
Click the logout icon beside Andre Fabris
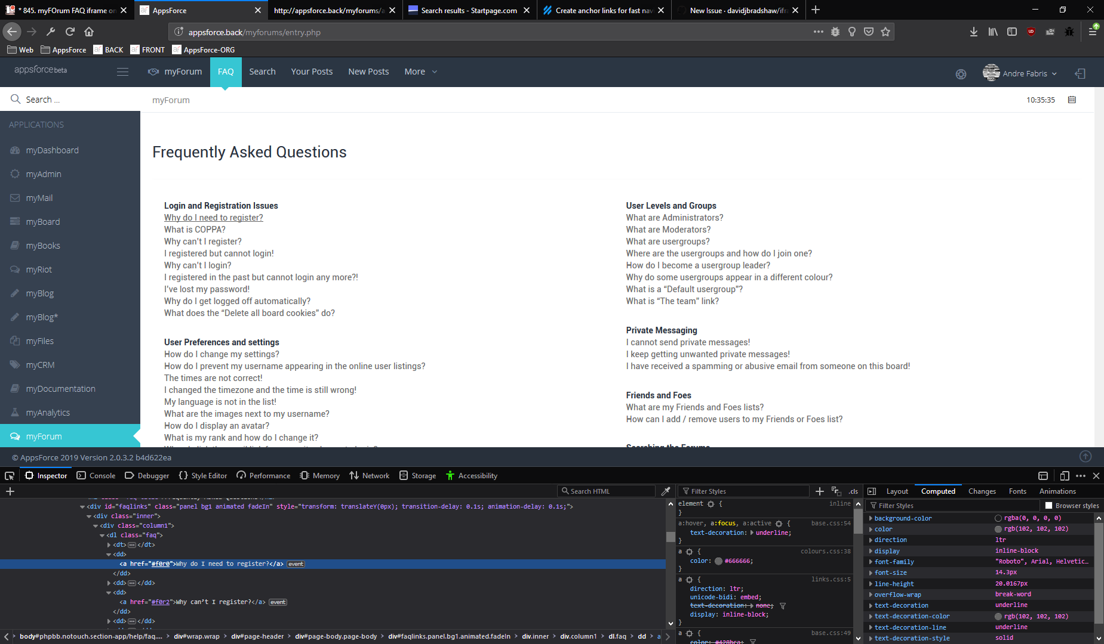point(1080,73)
